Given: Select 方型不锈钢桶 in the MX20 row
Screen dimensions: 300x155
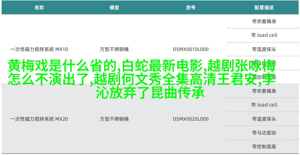Looking at the screenshot, I should (x=114, y=119).
